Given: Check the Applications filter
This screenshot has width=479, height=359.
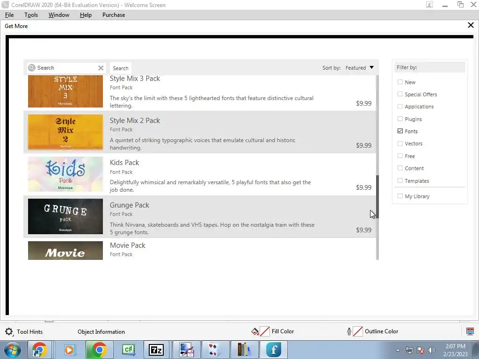Looking at the screenshot, I should pyautogui.click(x=400, y=106).
